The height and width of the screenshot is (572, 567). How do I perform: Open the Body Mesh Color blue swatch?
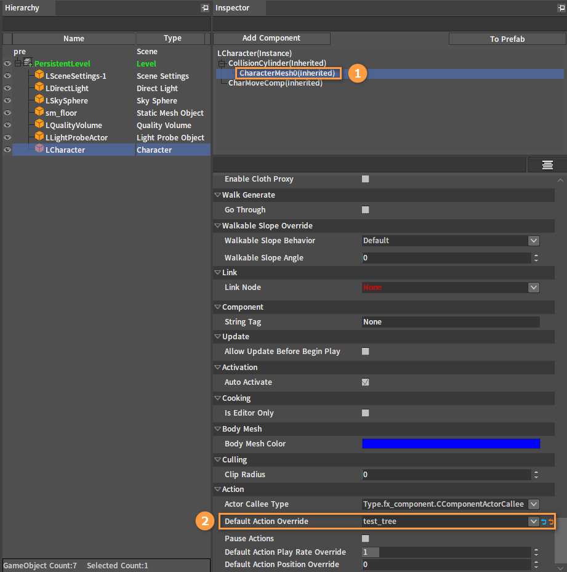point(451,443)
